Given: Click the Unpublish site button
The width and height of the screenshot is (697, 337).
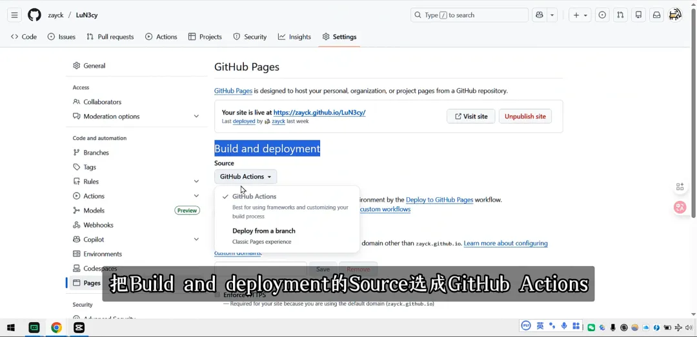Looking at the screenshot, I should (525, 117).
